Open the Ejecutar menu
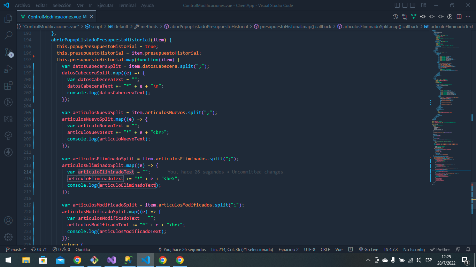 [105, 6]
